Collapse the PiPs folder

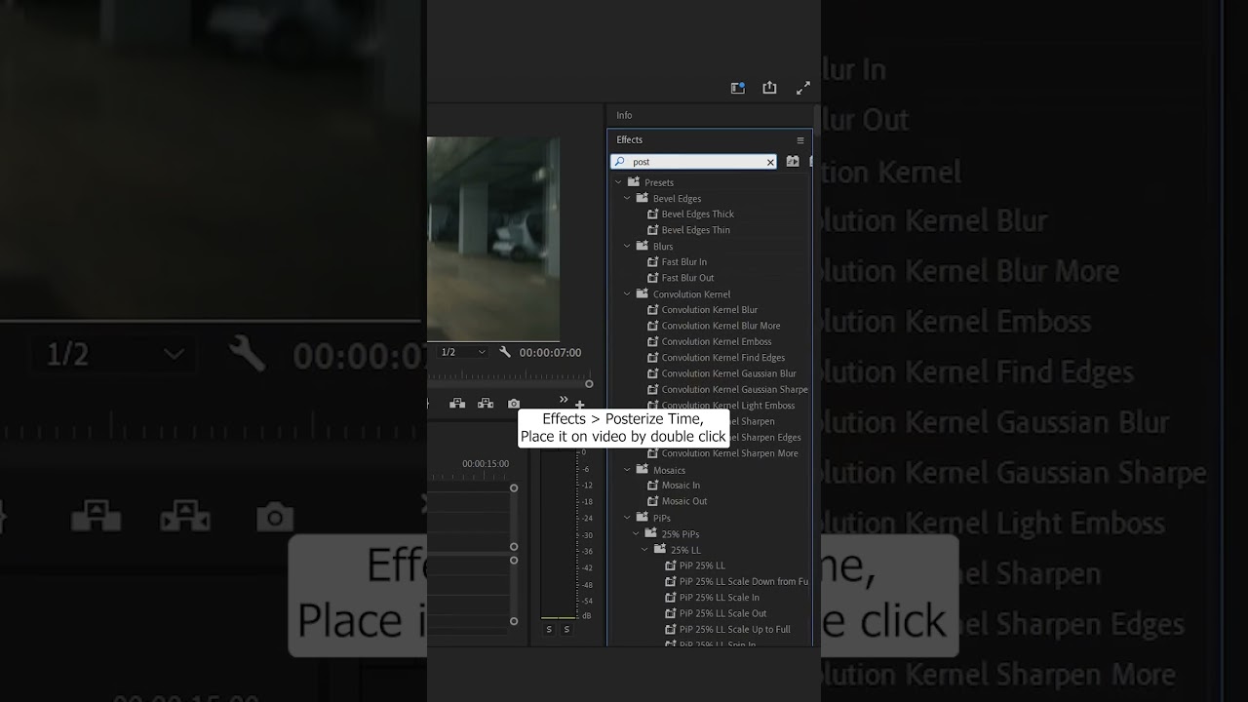click(x=627, y=518)
